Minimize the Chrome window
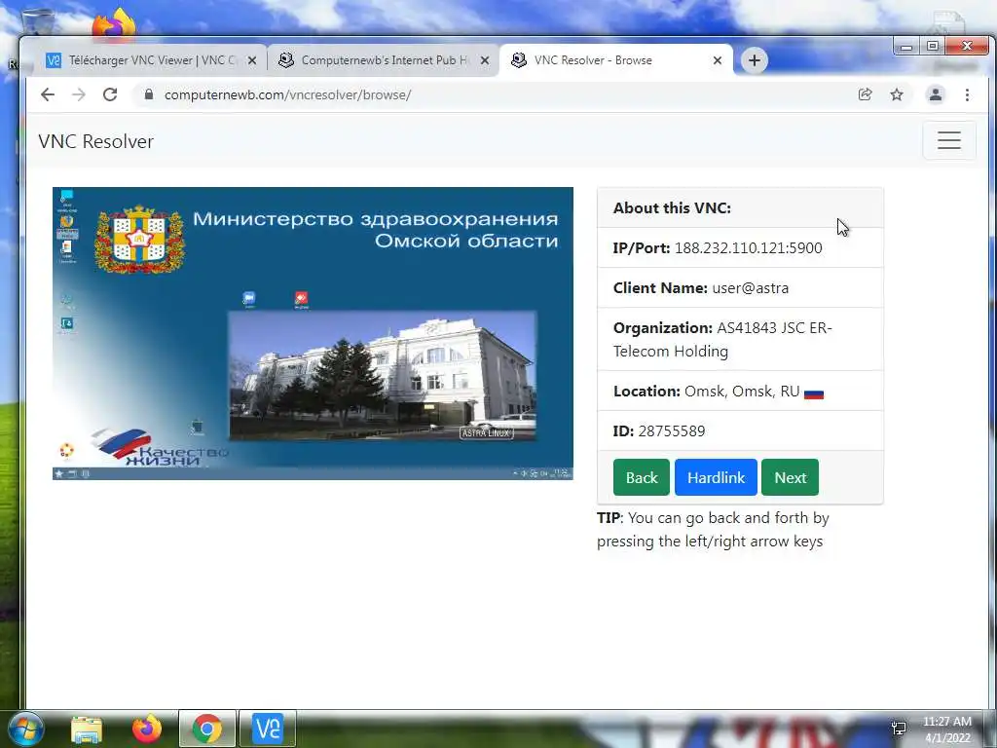This screenshot has width=997, height=748. tap(906, 47)
